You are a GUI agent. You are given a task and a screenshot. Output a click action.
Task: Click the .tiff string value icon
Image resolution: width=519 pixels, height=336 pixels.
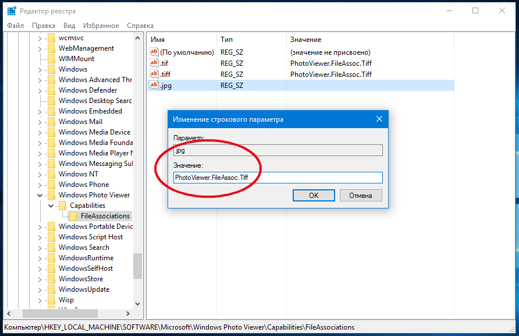coord(154,74)
